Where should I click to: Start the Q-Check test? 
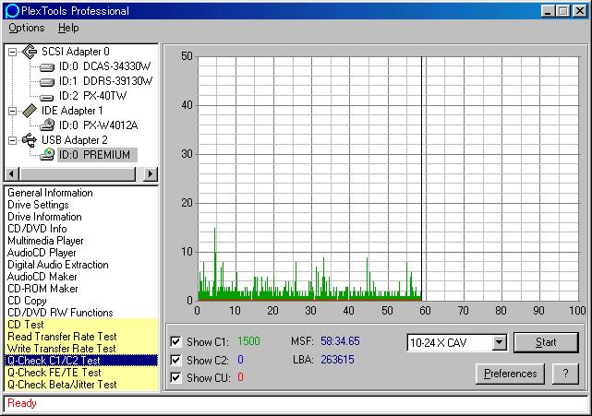[x=546, y=342]
